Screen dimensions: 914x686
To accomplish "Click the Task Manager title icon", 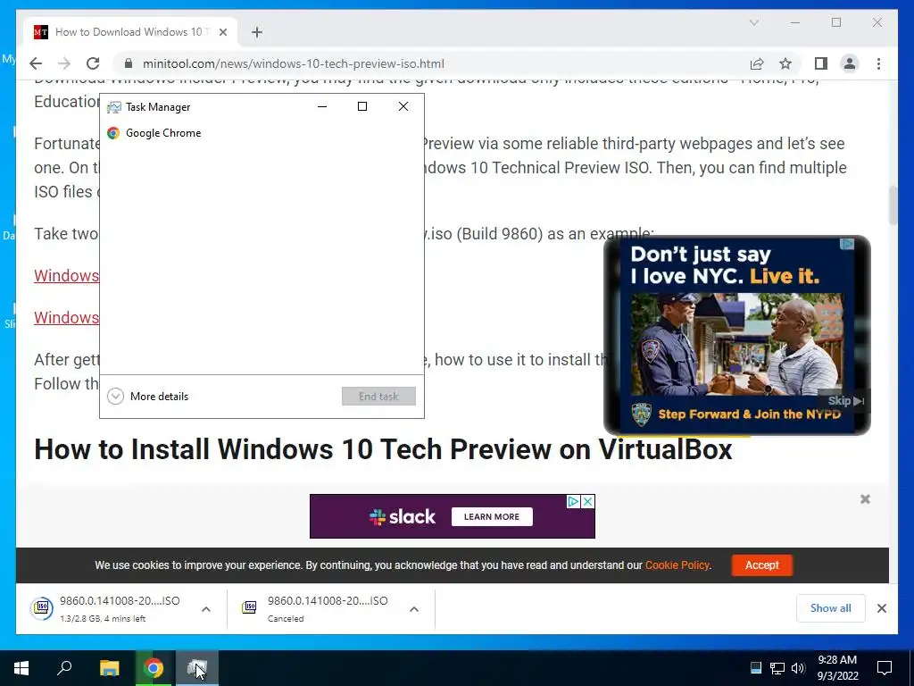I will pos(113,107).
